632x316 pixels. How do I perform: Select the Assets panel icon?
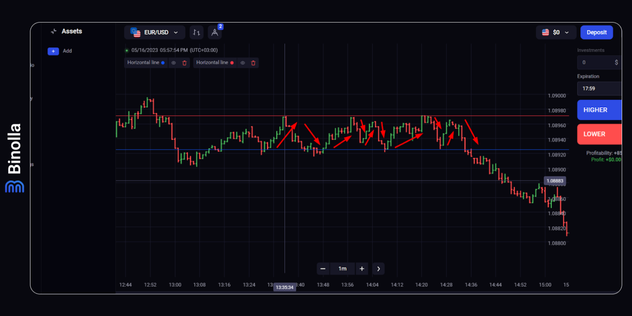click(54, 31)
